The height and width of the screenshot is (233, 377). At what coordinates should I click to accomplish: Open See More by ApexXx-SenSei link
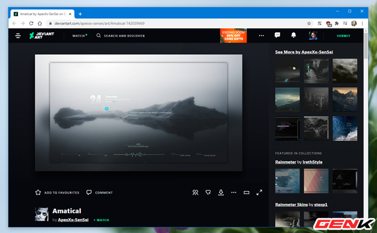tap(304, 52)
